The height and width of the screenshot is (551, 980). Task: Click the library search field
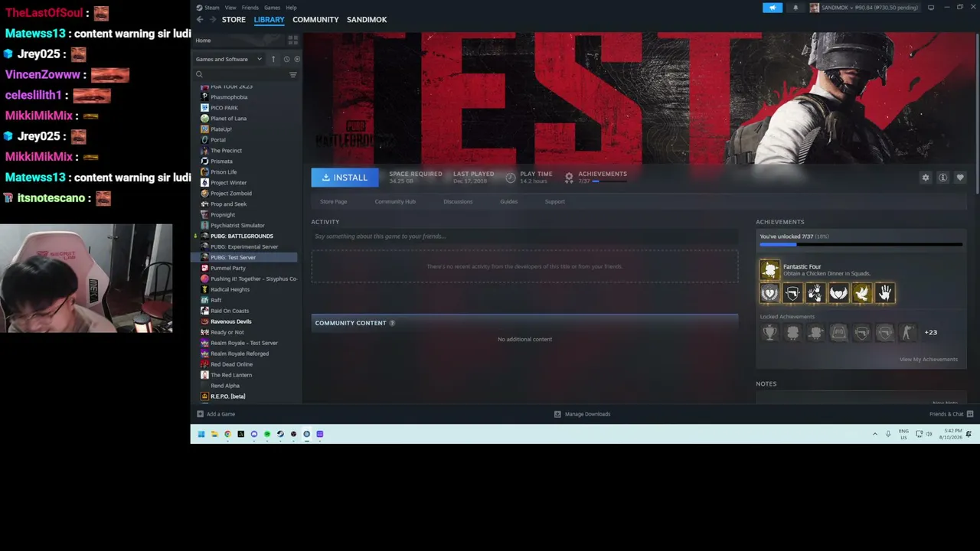click(245, 74)
